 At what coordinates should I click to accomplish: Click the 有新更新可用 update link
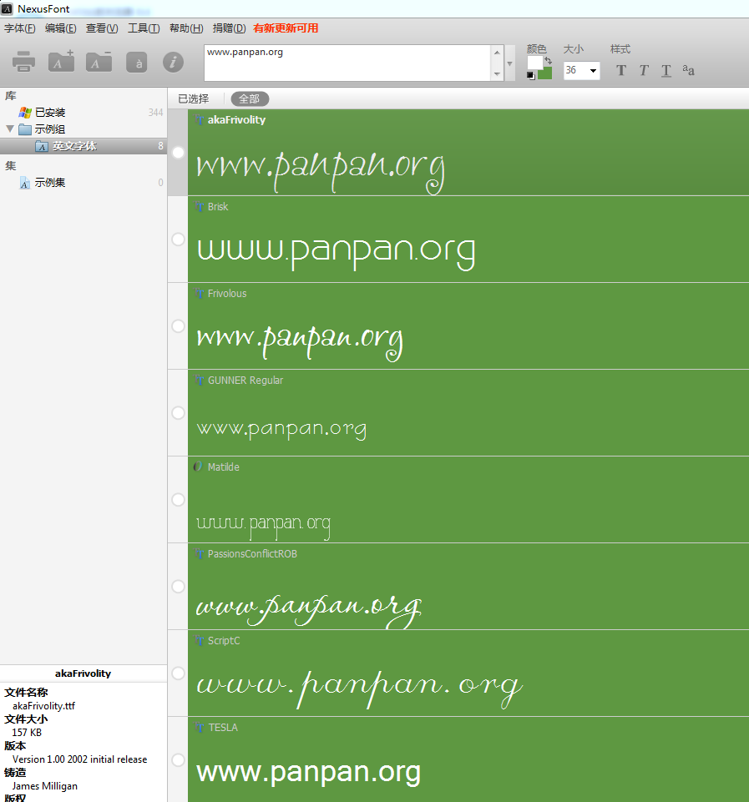click(x=286, y=28)
